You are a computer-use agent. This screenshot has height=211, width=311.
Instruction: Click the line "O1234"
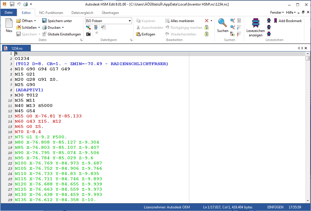coord(22,58)
